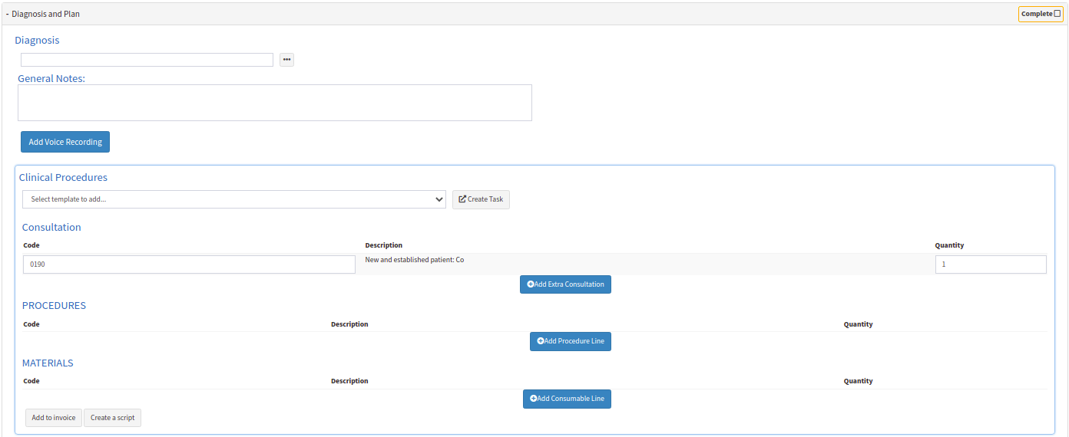Tick the Complete checkbox
1069x437 pixels.
1057,14
